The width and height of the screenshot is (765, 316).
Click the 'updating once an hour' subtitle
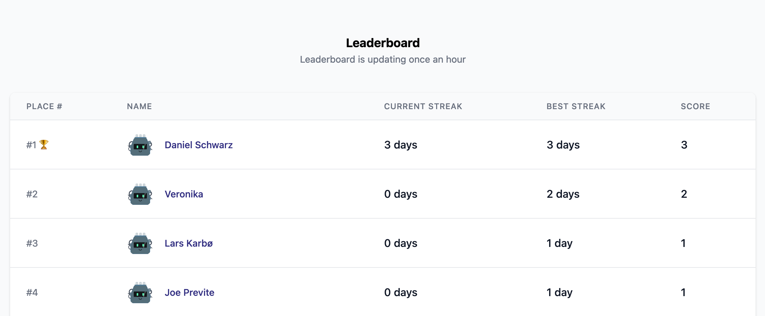coord(383,60)
